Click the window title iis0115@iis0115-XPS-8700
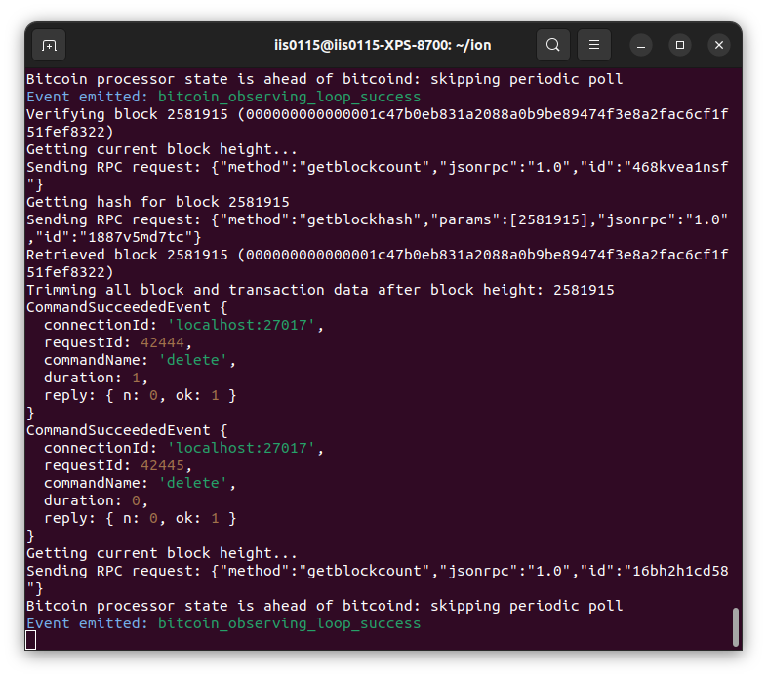The height and width of the screenshot is (678, 767). tap(383, 45)
